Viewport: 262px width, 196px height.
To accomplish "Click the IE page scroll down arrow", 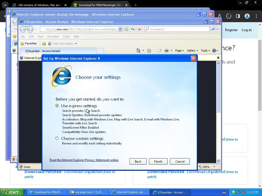I will (x=219, y=161).
